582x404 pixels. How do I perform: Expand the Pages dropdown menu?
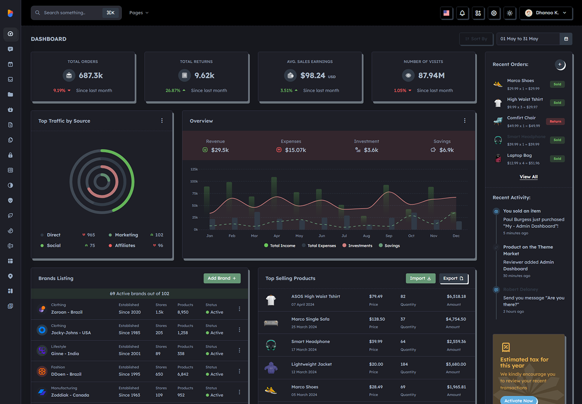click(x=139, y=13)
